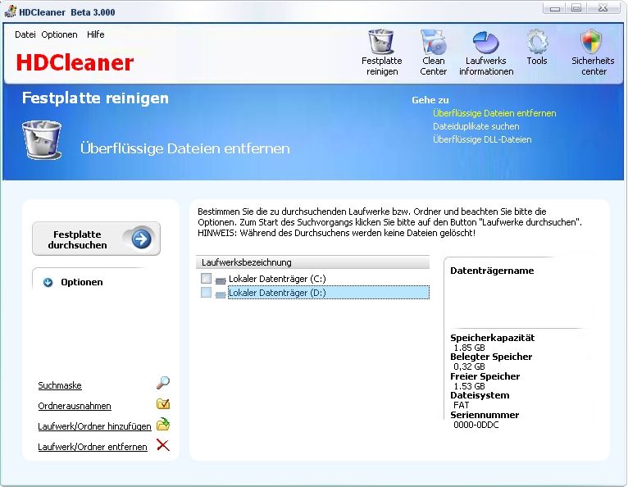This screenshot has height=487, width=628.
Task: Click the Ordnerausnahmen folder checkmark icon
Action: tap(163, 404)
